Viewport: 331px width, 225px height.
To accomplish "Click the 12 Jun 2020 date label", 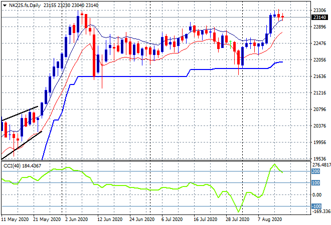I will coord(110,219).
